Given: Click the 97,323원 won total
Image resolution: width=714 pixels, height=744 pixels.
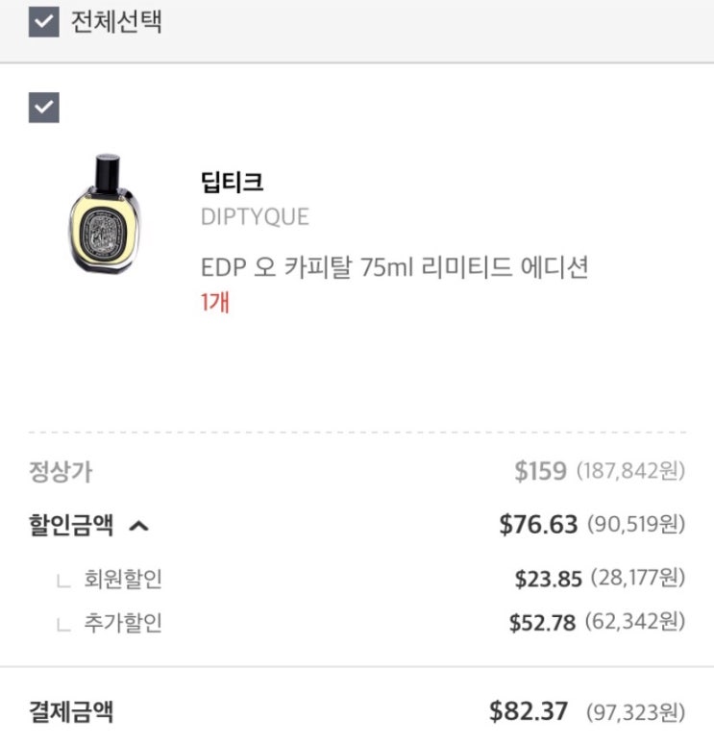Looking at the screenshot, I should (635, 712).
